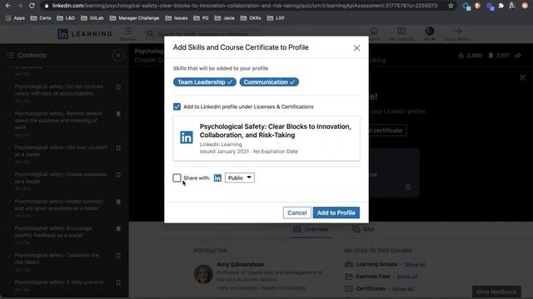Collapse Contents panel with circled X

tap(118, 56)
